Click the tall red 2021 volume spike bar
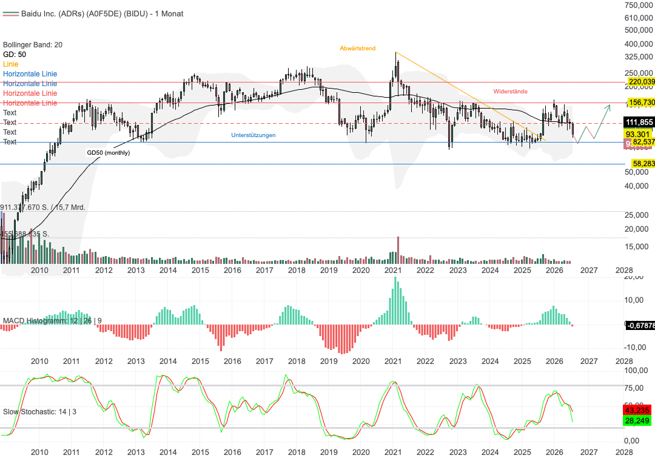The image size is (655, 458). click(x=398, y=251)
